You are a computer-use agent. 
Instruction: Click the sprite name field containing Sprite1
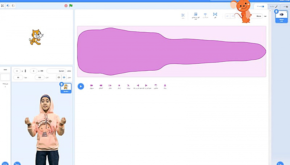tap(56, 71)
